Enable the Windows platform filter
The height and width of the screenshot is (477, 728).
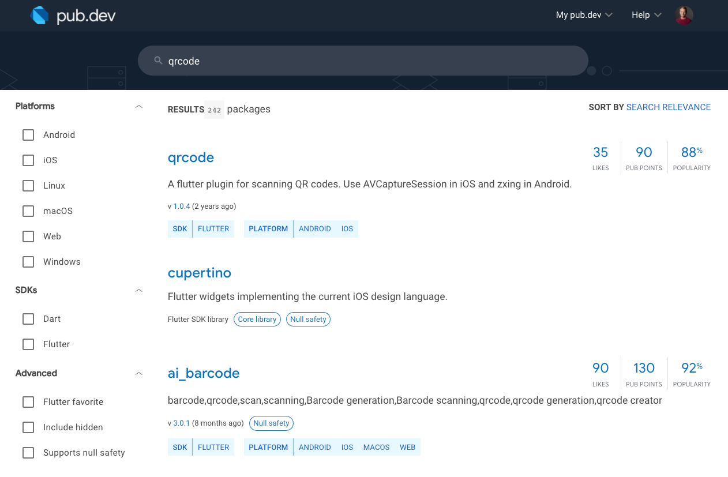(28, 261)
